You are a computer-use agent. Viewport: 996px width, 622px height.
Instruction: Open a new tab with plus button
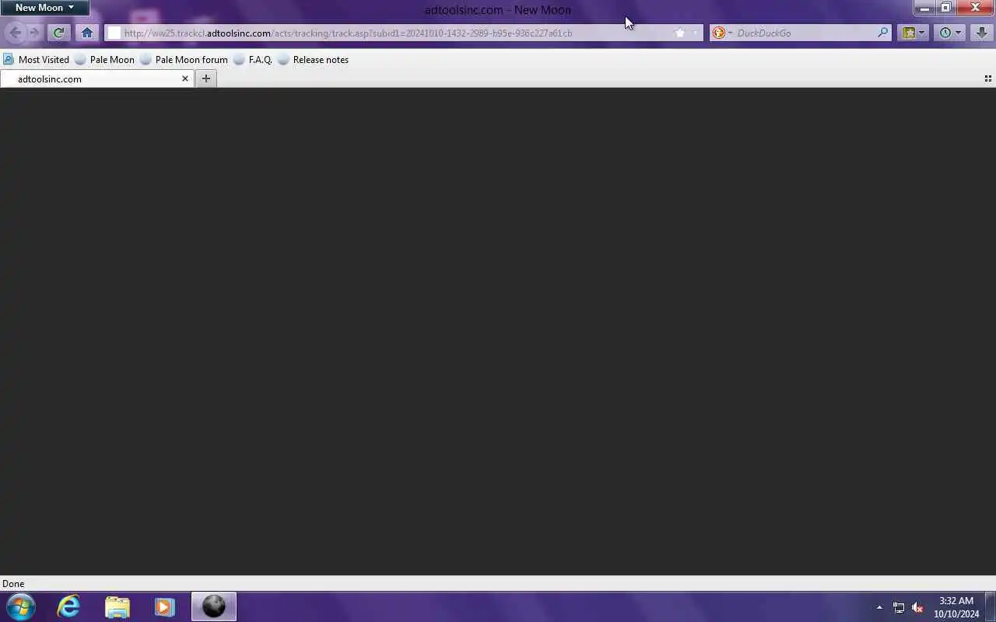click(x=206, y=79)
